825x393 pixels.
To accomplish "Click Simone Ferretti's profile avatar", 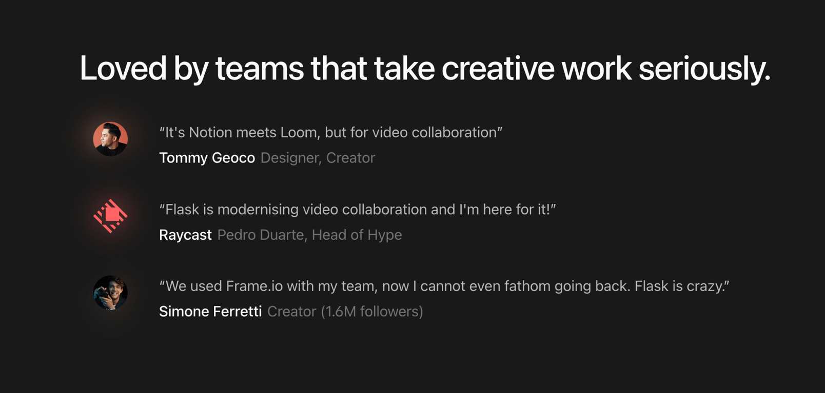I will pos(110,293).
